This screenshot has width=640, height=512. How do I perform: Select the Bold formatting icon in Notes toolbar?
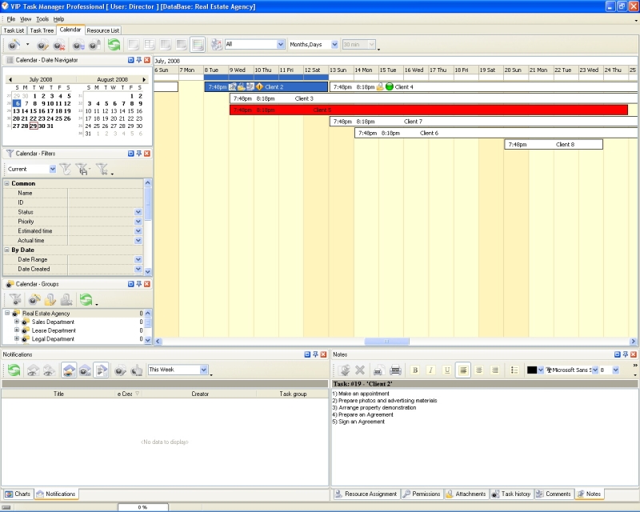coord(416,370)
